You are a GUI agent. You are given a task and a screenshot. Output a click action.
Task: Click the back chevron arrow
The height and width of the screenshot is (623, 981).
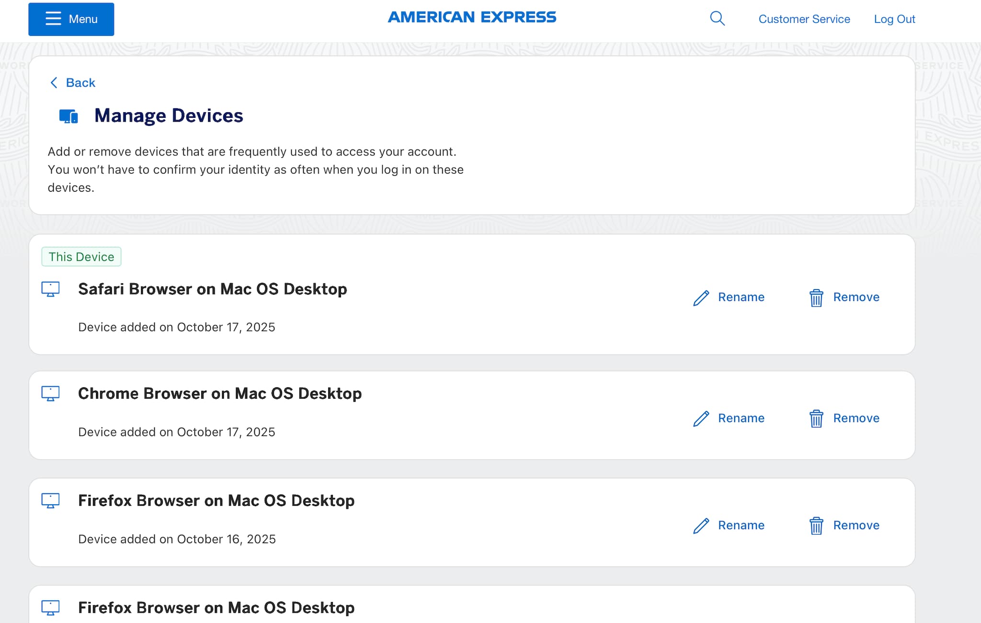pyautogui.click(x=54, y=82)
